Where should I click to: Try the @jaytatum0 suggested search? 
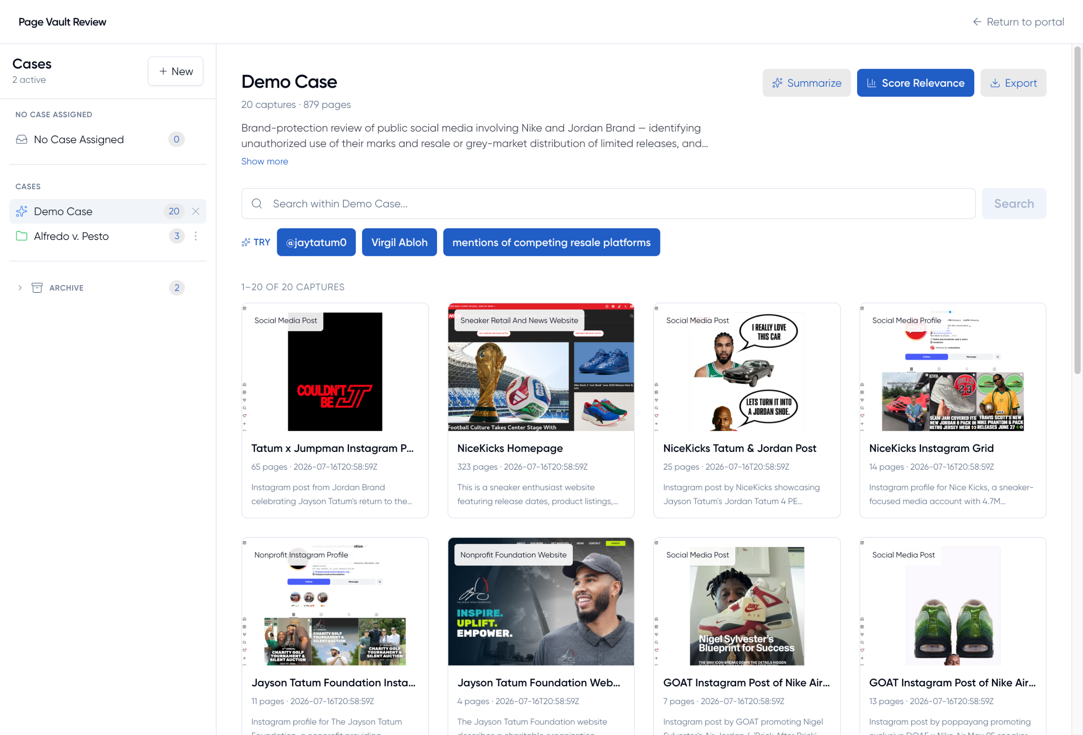(316, 242)
